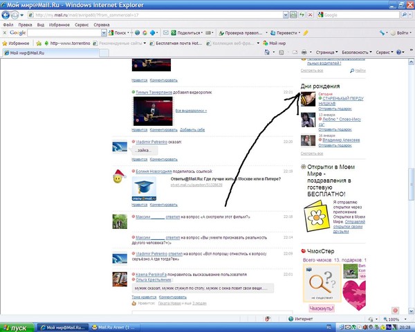Open the Избранное menu in menu bar
415x332 pixels.
point(59,25)
